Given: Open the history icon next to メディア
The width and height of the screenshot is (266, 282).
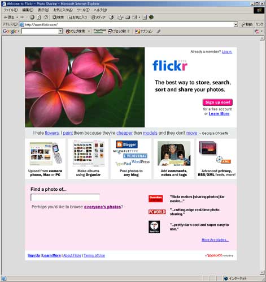Looking at the screenshot, I should tap(111, 18).
